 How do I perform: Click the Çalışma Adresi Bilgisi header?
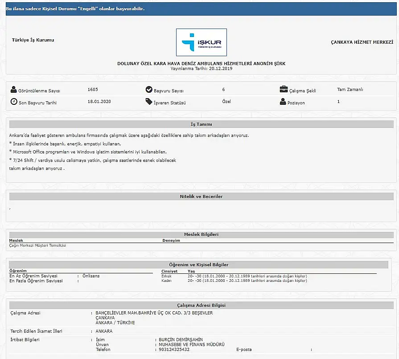point(201,305)
